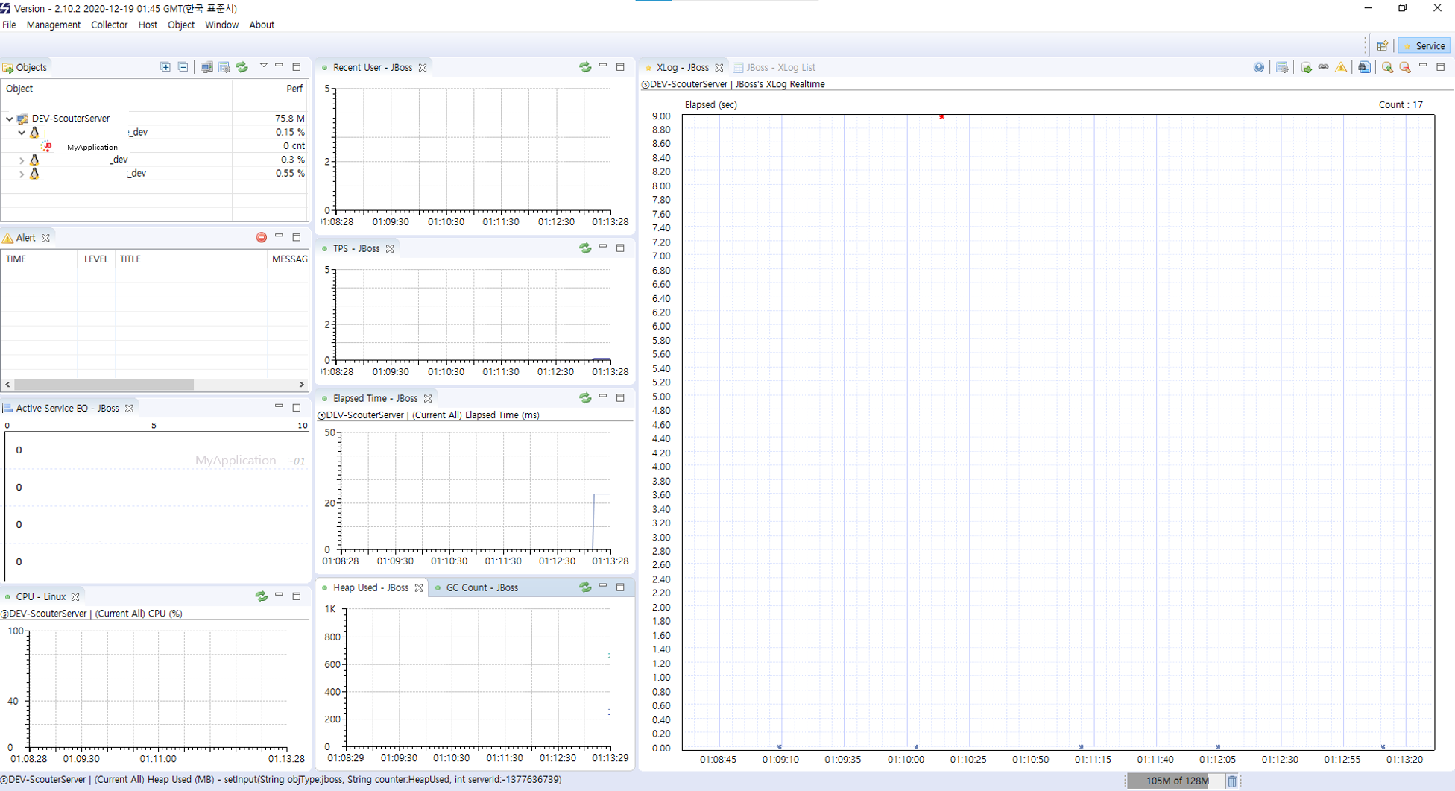Viewport: 1455px width, 791px height.
Task: Select the Service perspective button
Action: (1424, 45)
